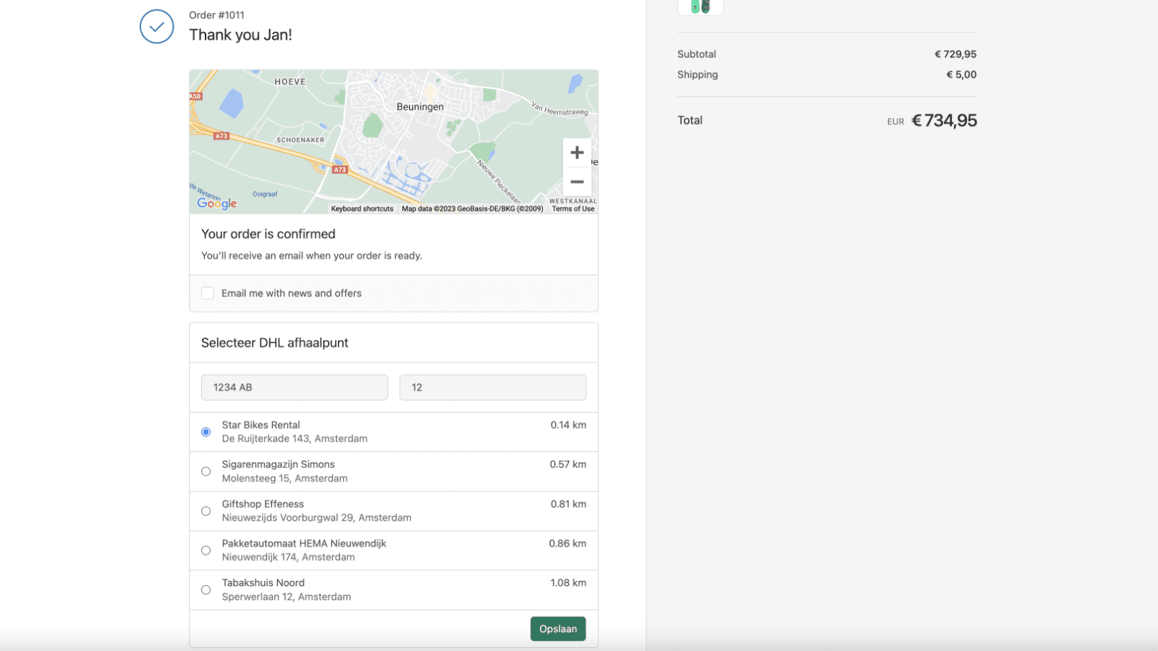Open map Keyboard shortcuts

pyautogui.click(x=362, y=209)
